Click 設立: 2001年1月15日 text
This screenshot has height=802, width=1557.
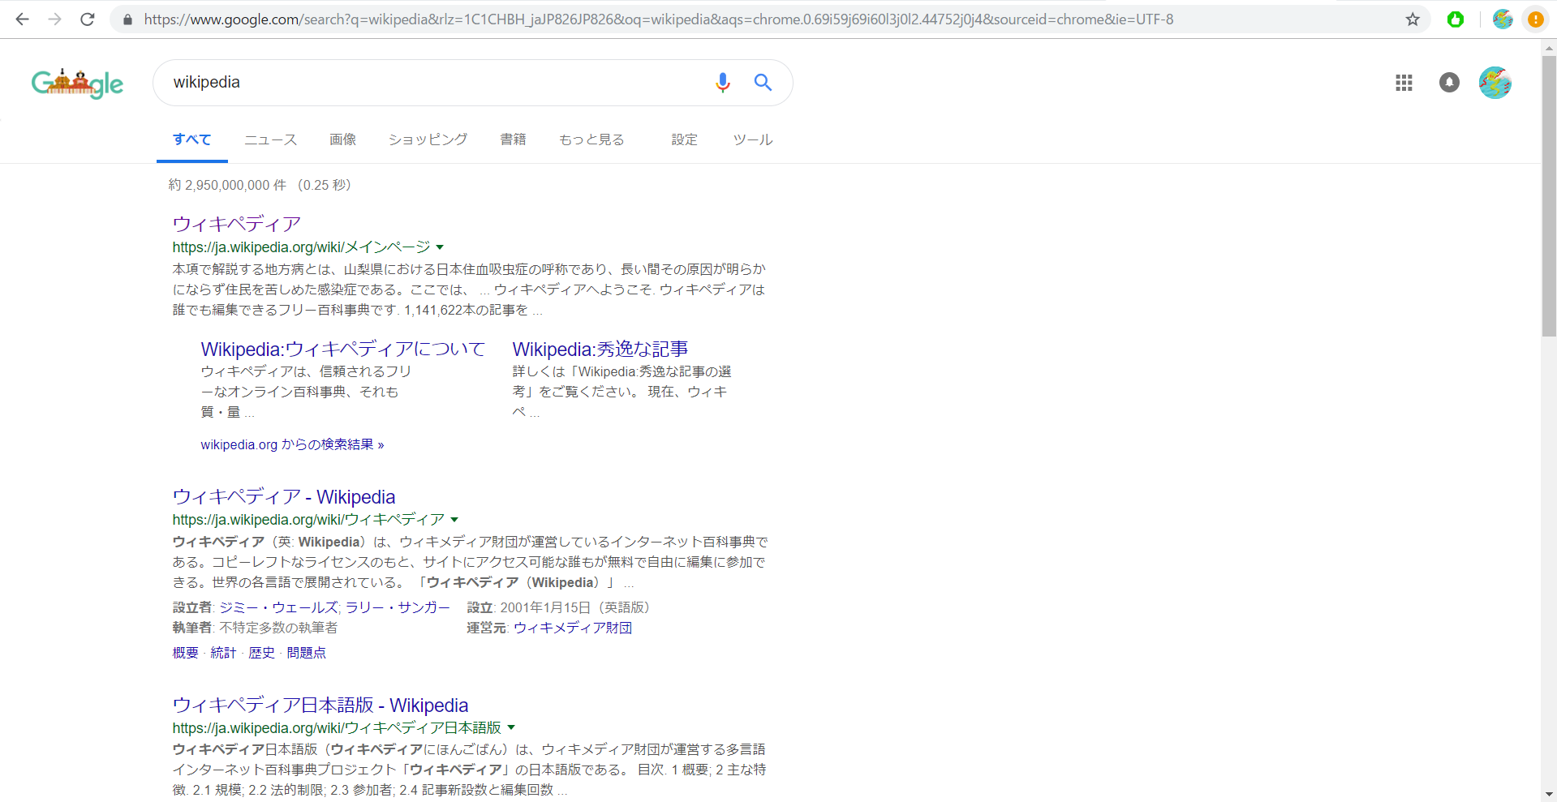pyautogui.click(x=558, y=607)
